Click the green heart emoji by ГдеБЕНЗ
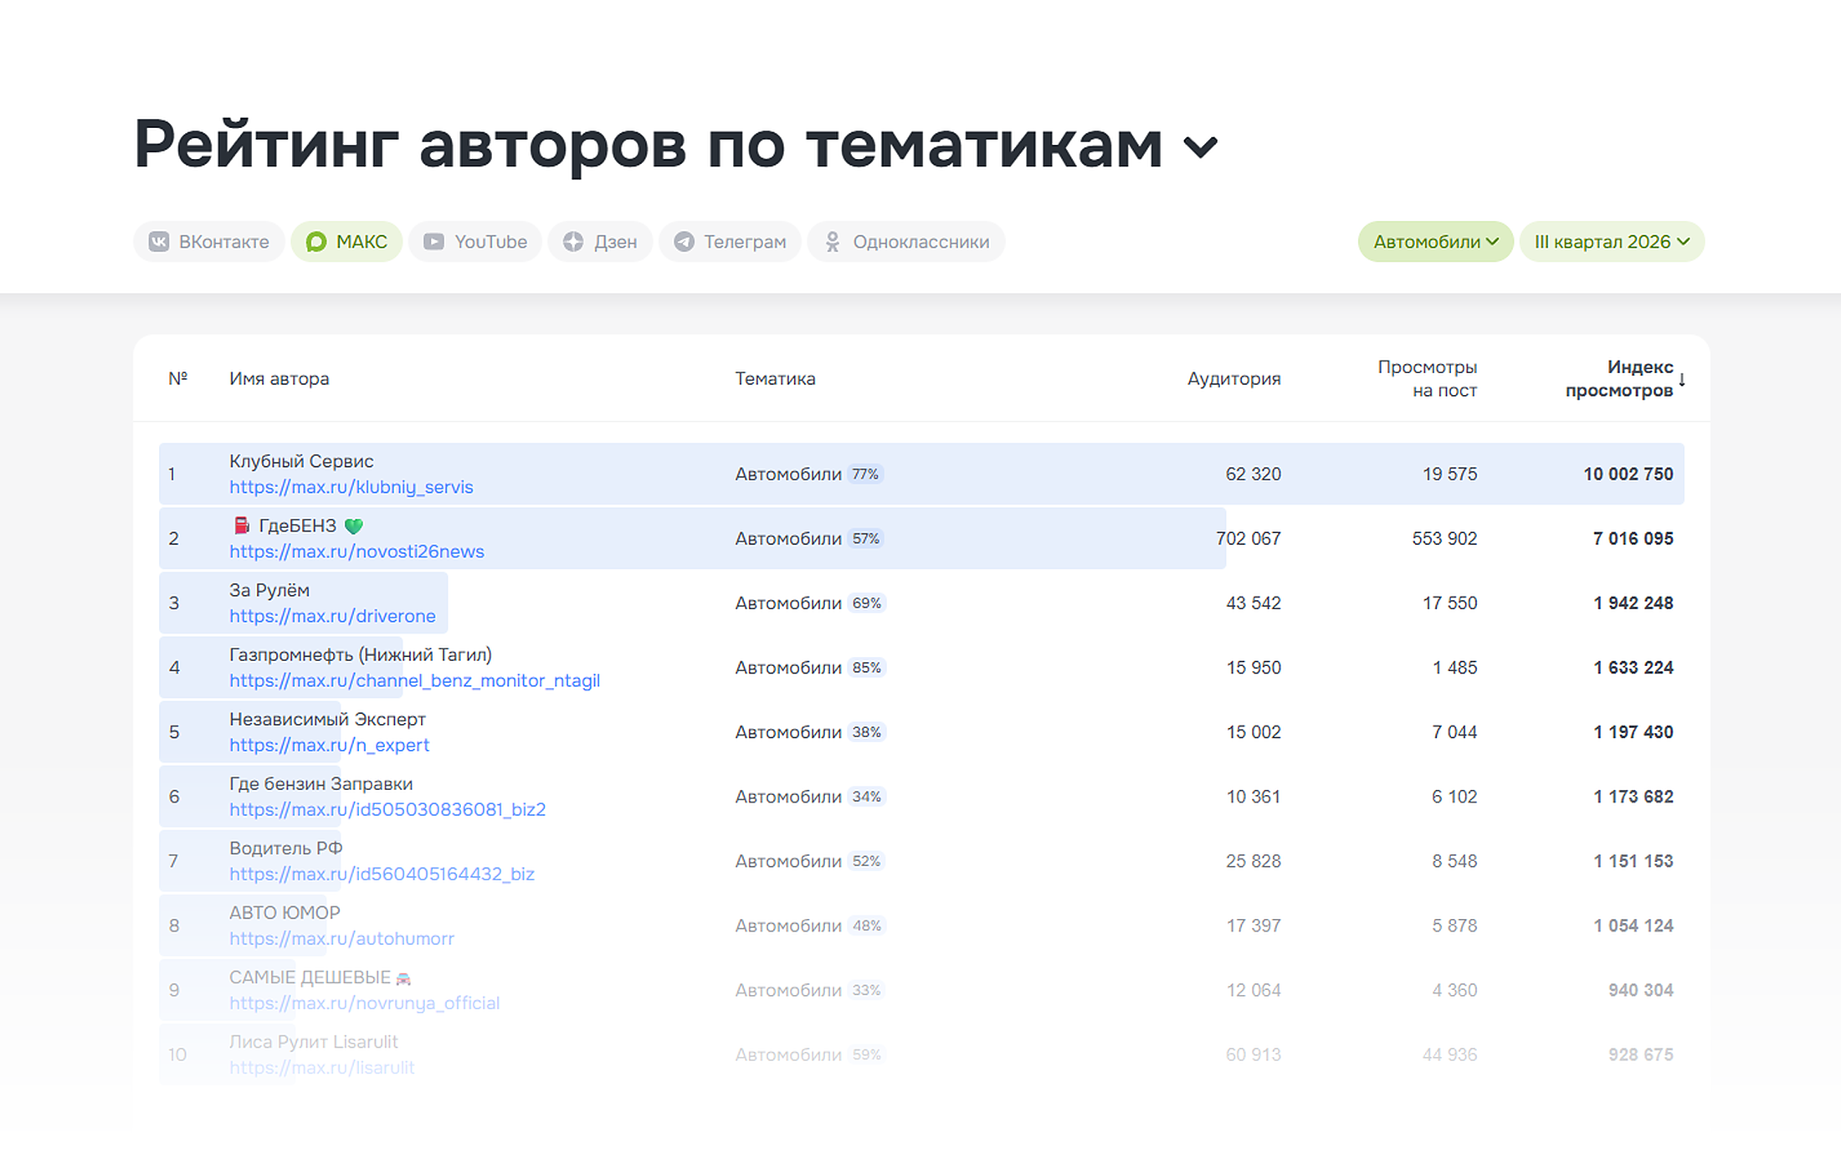The width and height of the screenshot is (1841, 1154). [354, 526]
